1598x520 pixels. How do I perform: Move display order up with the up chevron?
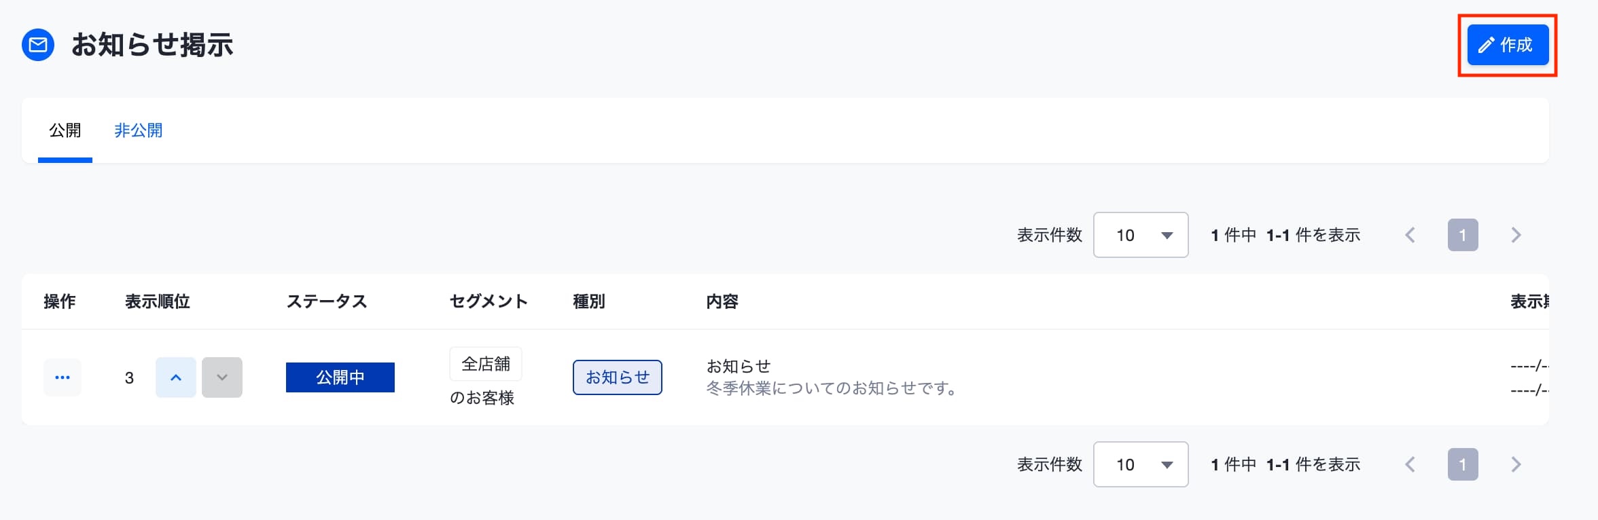[176, 377]
